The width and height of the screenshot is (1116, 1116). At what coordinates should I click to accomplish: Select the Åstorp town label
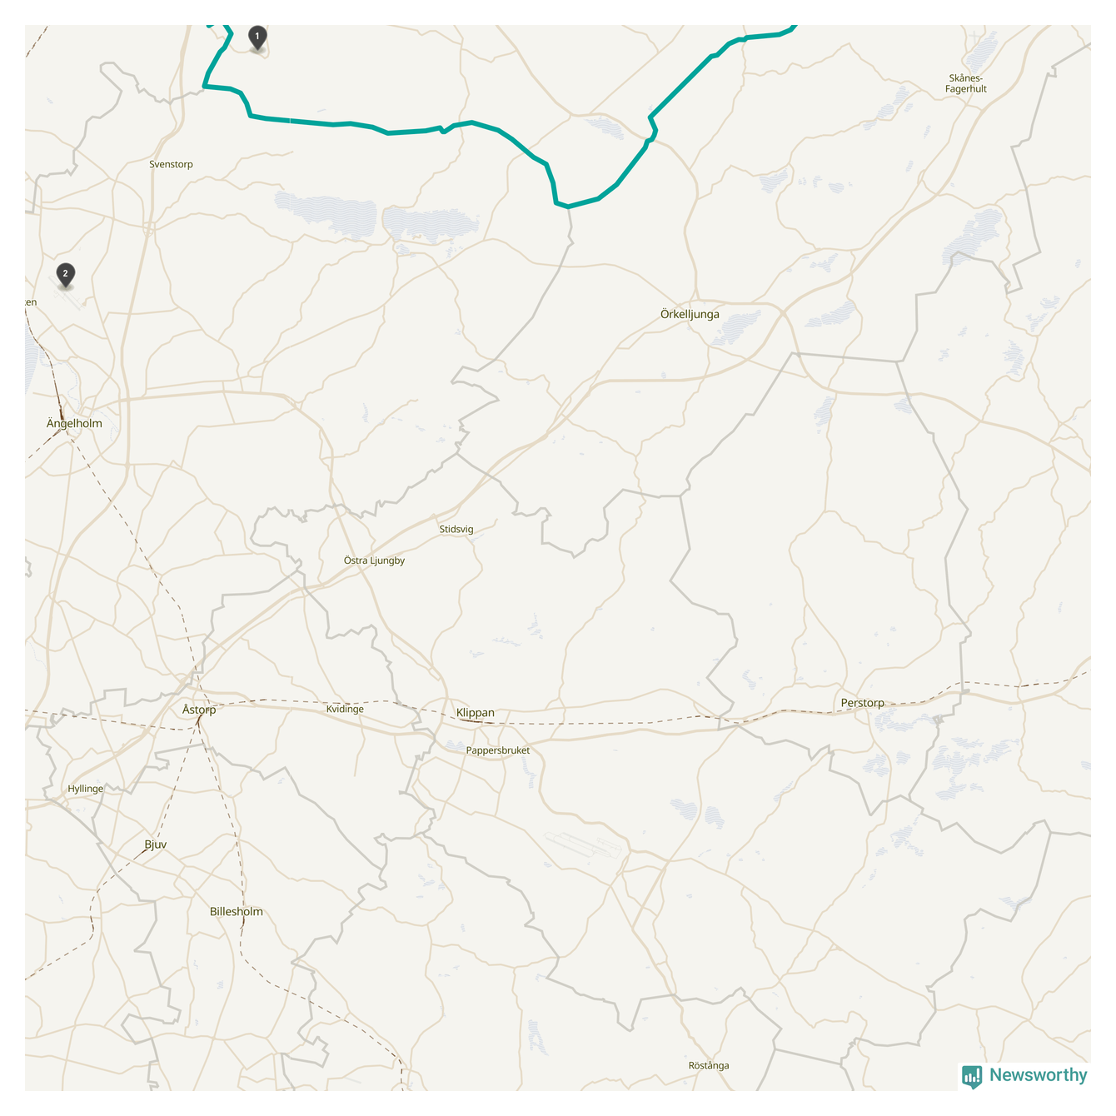[199, 710]
